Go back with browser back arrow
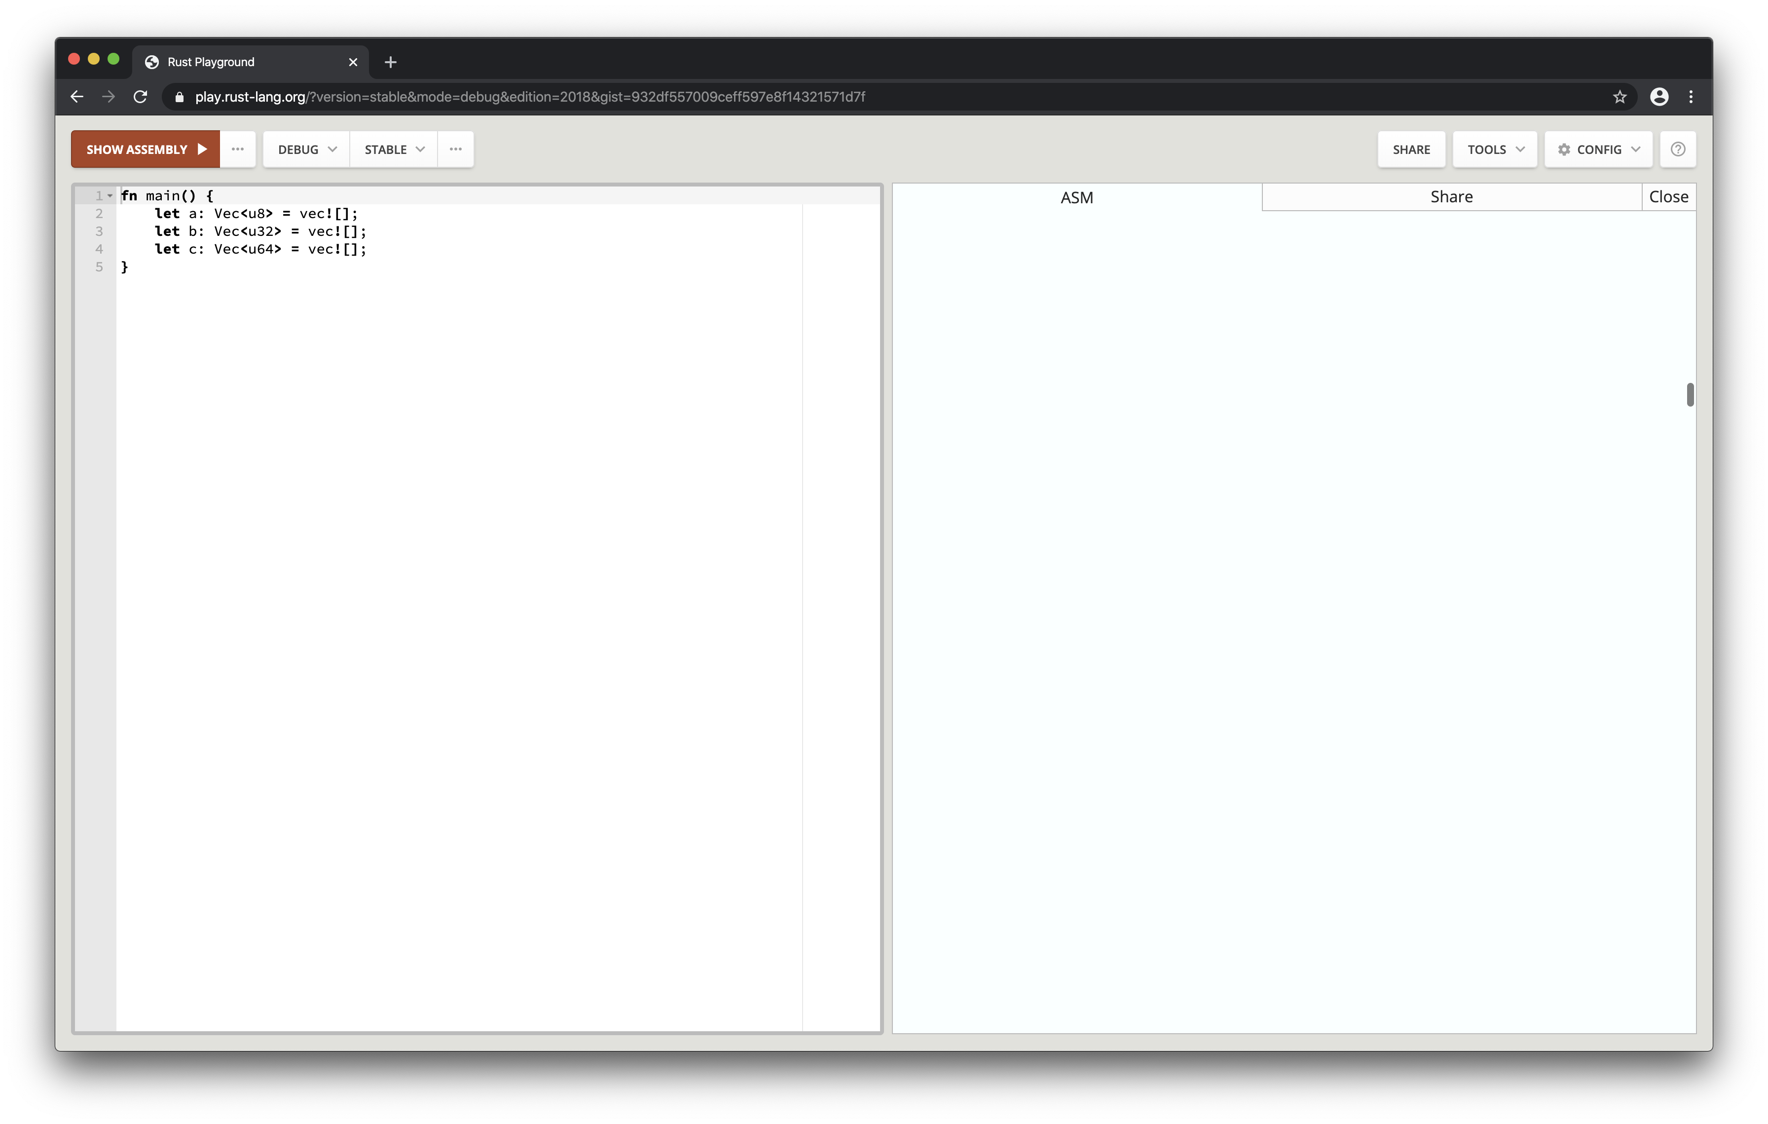Image resolution: width=1768 pixels, height=1124 pixels. 76,97
